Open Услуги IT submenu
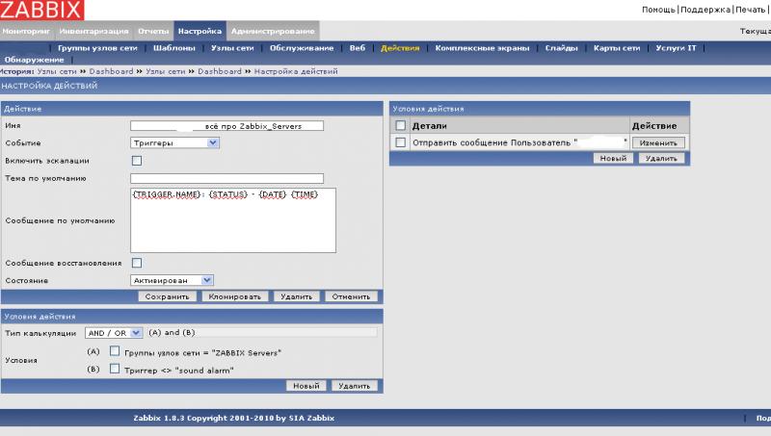 coord(676,47)
